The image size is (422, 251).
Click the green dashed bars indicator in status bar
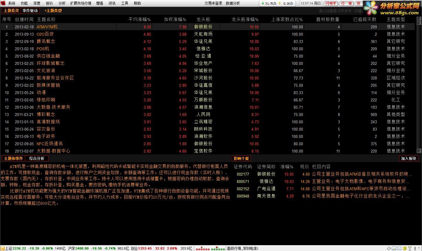tap(218, 249)
